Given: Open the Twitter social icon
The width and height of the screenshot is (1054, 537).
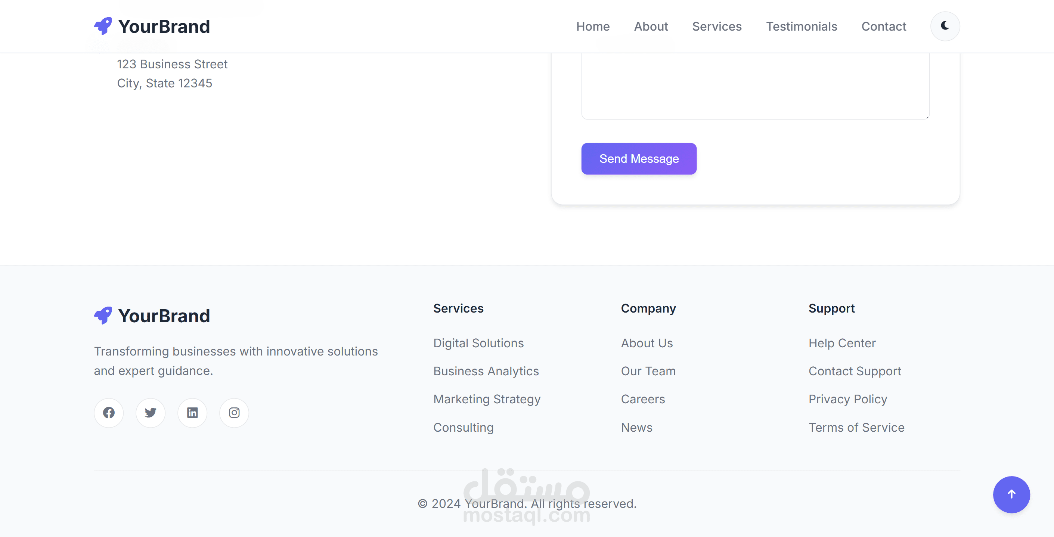Looking at the screenshot, I should pyautogui.click(x=150, y=413).
